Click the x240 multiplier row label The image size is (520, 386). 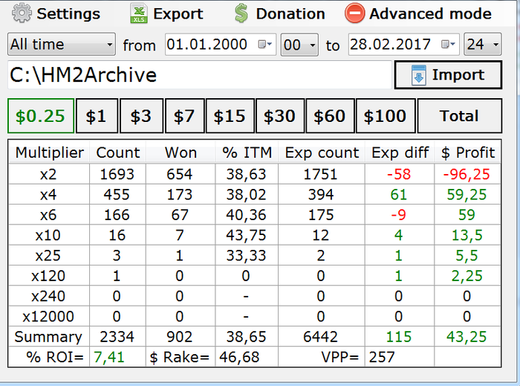click(48, 296)
